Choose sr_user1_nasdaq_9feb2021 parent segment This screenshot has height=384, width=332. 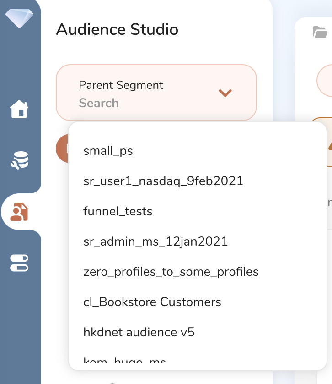163,181
